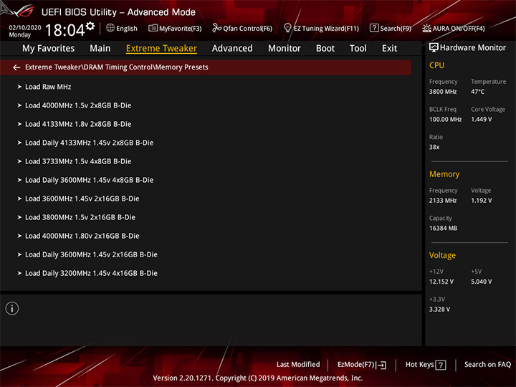The height and width of the screenshot is (387, 516).
Task: Click the Search question mark icon
Action: (x=374, y=28)
